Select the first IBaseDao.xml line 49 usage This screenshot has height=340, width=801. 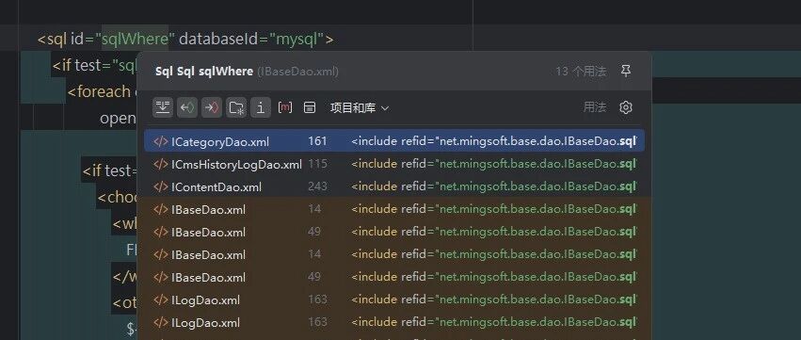(x=393, y=232)
